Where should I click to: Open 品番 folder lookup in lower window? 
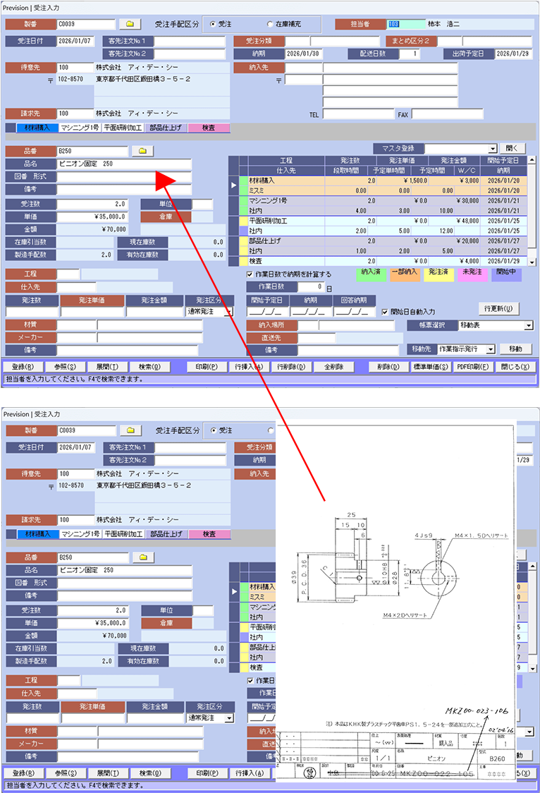[x=142, y=557]
